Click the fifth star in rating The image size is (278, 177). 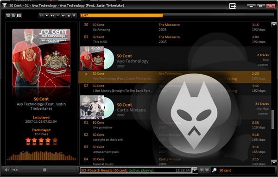[55, 141]
